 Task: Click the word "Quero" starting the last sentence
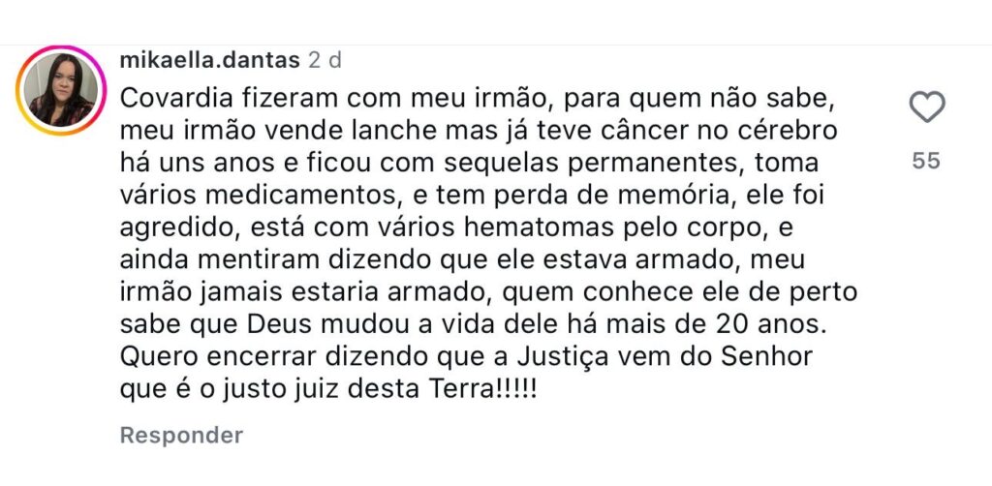pyautogui.click(x=155, y=356)
